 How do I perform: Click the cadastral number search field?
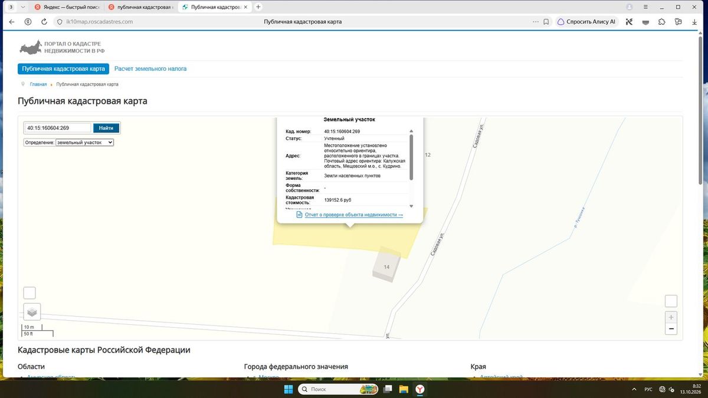coord(58,128)
